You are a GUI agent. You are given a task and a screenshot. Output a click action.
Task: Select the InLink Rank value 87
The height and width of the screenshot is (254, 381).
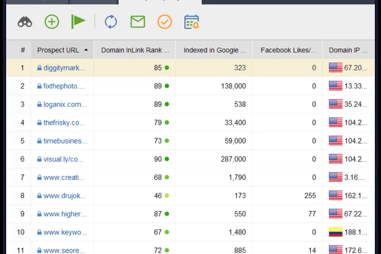pyautogui.click(x=158, y=213)
